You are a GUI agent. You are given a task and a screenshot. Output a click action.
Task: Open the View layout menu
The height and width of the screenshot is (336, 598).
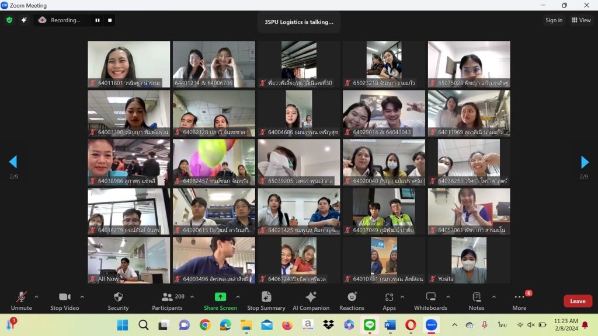[x=581, y=20]
